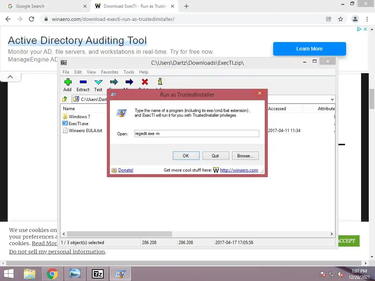Reload the winaero page

tap(31, 19)
